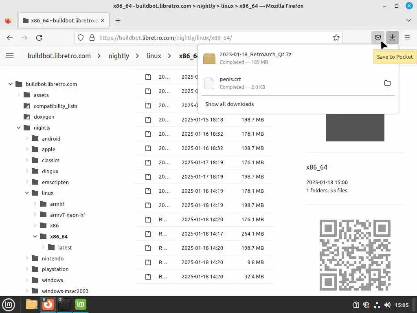The height and width of the screenshot is (313, 417).
Task: Click the Save to Pocket icon
Action: pyautogui.click(x=377, y=37)
